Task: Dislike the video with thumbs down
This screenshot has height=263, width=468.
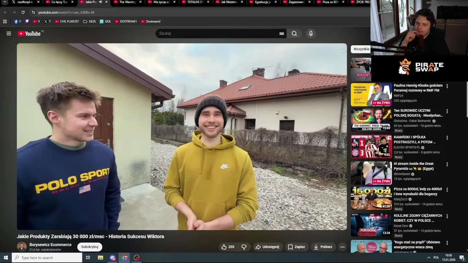Action: [244, 247]
